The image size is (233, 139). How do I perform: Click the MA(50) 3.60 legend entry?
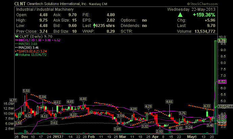[26, 44]
